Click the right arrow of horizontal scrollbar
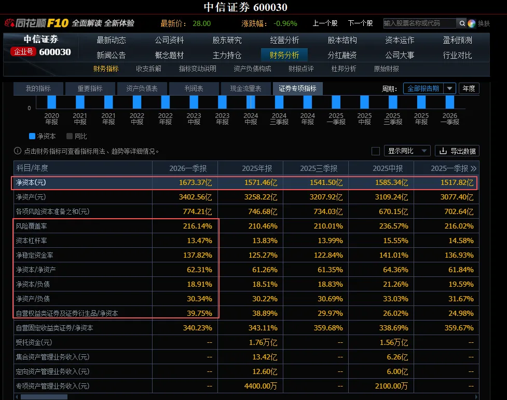 pyautogui.click(x=476, y=397)
